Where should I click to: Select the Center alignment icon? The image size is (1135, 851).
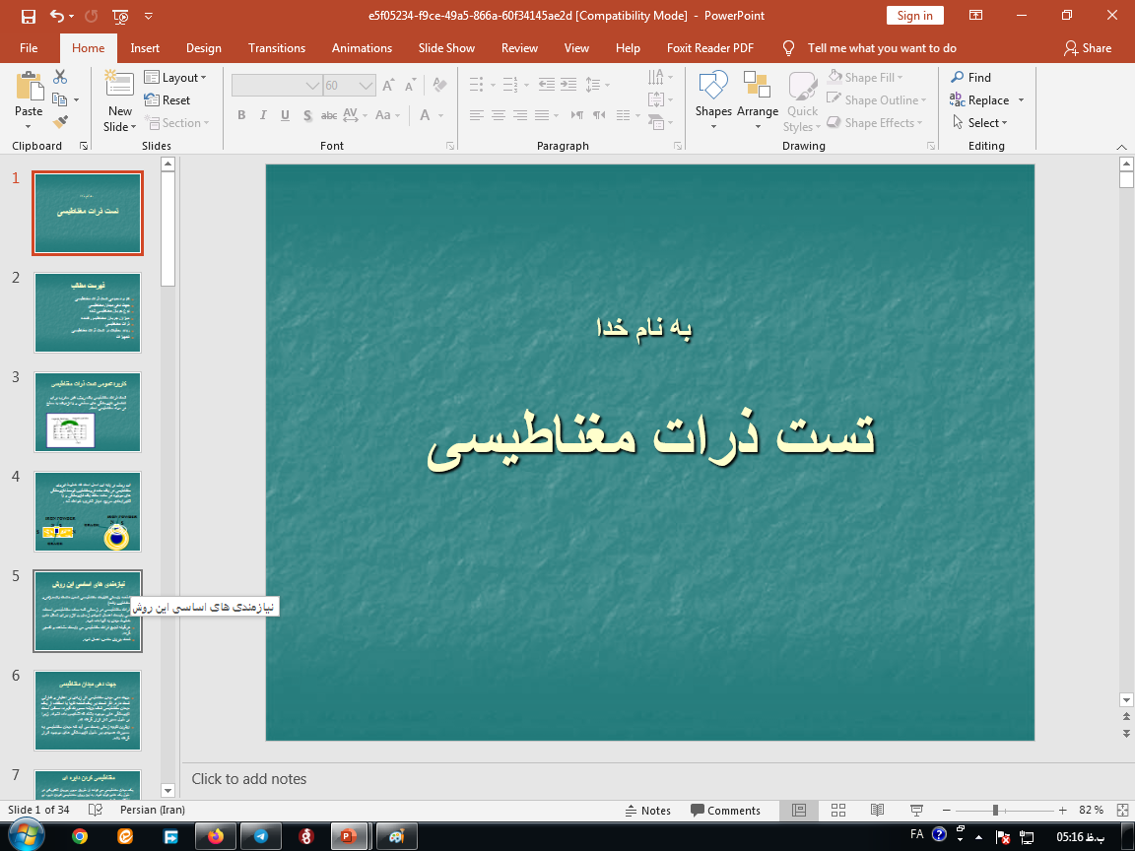[x=498, y=115]
